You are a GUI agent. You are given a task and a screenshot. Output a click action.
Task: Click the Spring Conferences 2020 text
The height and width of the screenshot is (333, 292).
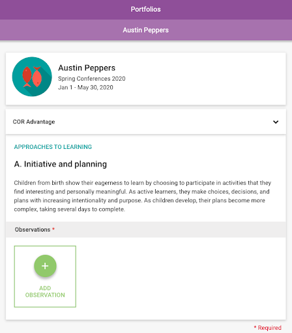(x=92, y=79)
